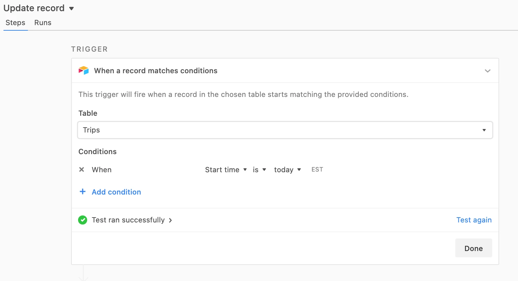This screenshot has width=518, height=281.
Task: Remove the Start time condition with the X icon
Action: click(82, 170)
